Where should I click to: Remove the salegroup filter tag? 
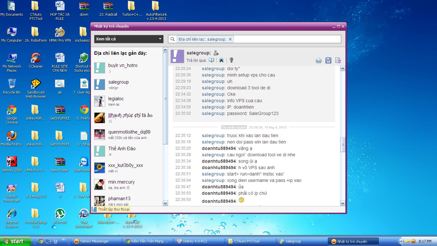pos(230,39)
